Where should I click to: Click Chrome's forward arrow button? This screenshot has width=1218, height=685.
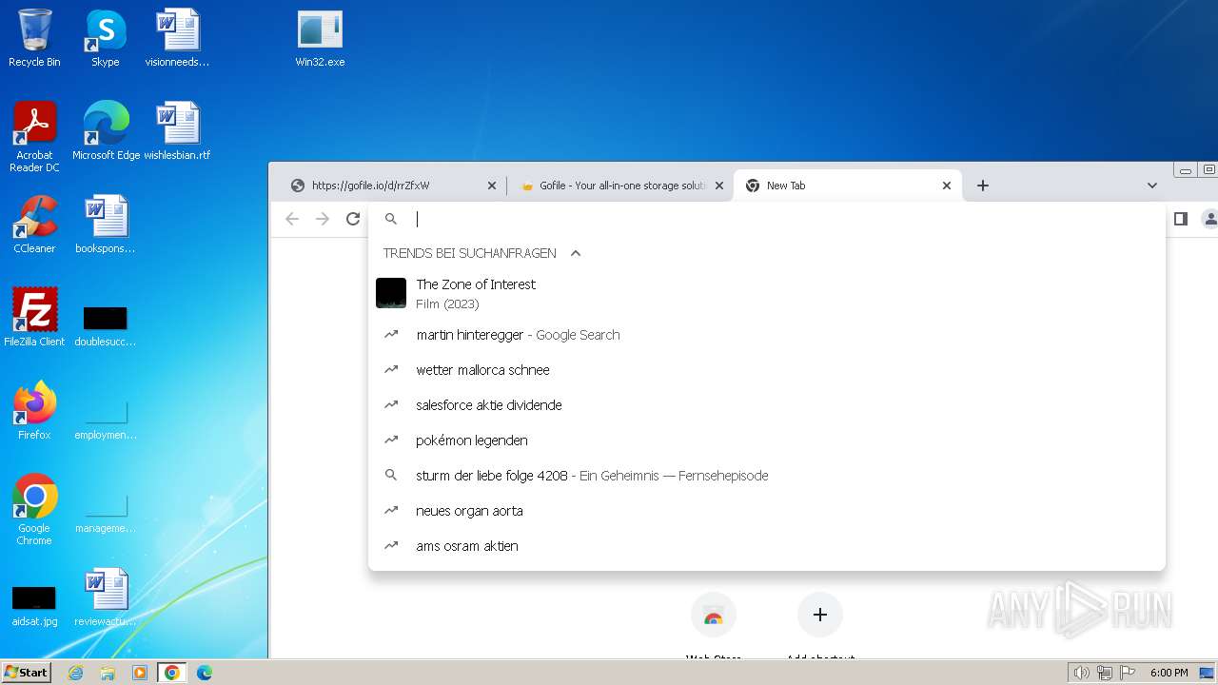[323, 219]
